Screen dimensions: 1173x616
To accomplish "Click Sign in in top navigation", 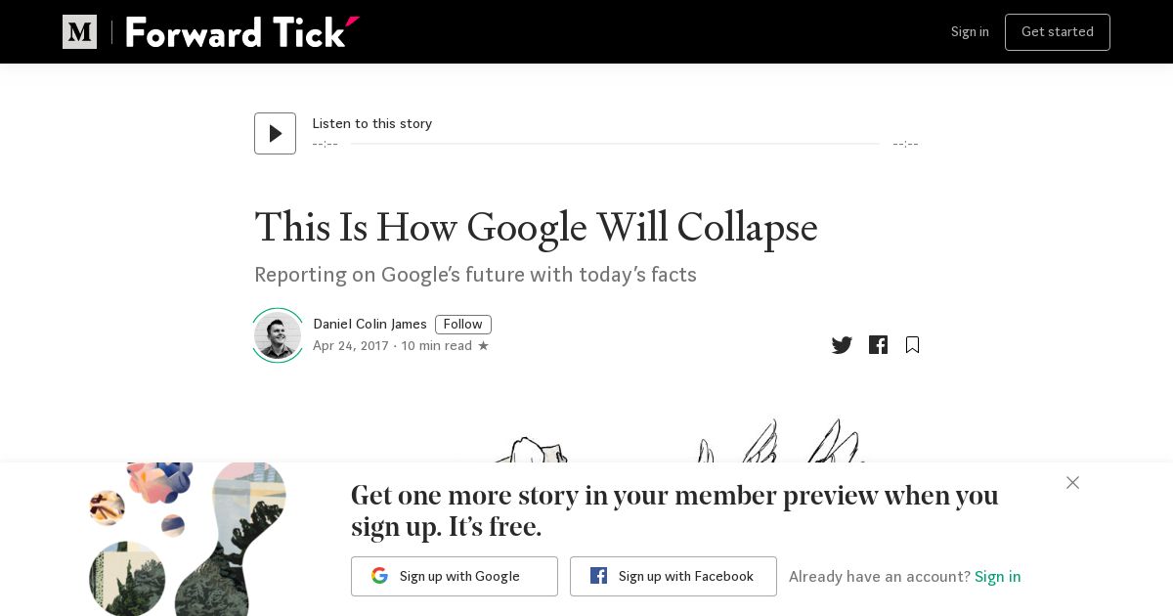I will click(x=970, y=32).
